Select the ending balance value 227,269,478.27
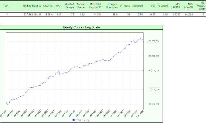Viewport: 206px width, 123px height. (x=32, y=14)
